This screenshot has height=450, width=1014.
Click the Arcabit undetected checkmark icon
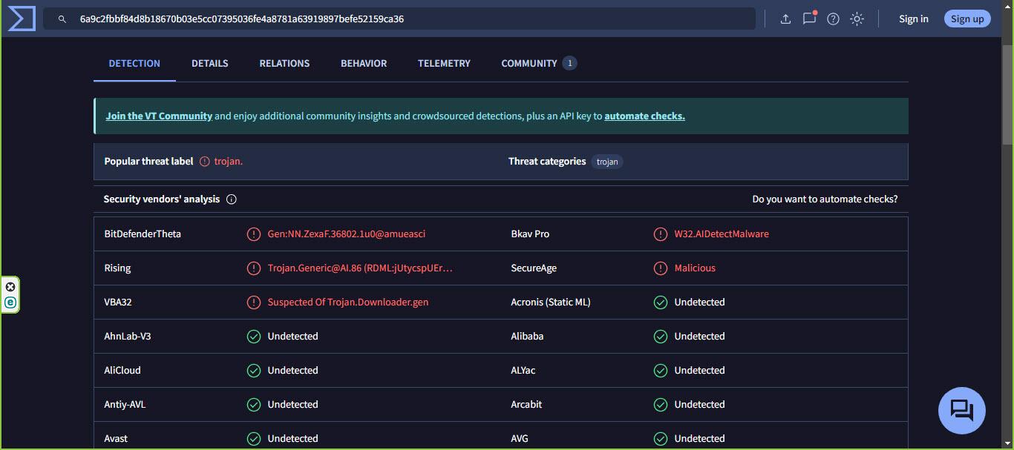(x=661, y=405)
